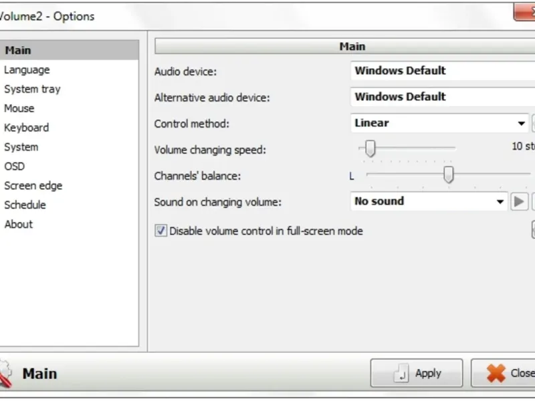Click the 'Alternative audio device:' label

tap(212, 98)
